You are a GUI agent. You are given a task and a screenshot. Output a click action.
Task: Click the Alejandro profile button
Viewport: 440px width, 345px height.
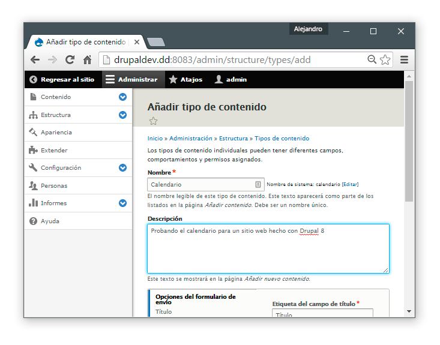tap(309, 29)
